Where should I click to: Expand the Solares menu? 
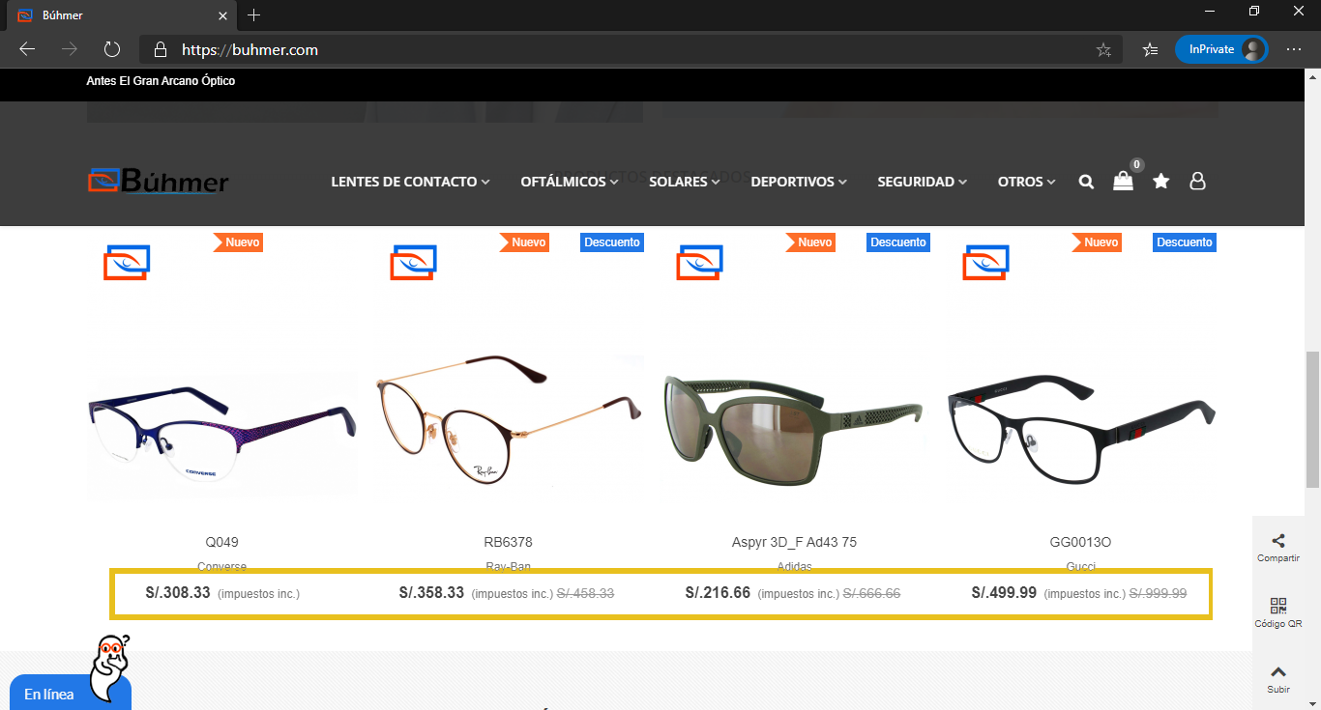pyautogui.click(x=684, y=182)
